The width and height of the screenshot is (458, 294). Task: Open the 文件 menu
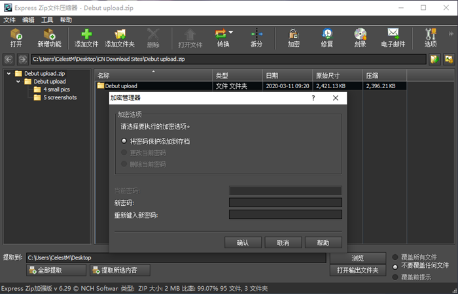[9, 20]
